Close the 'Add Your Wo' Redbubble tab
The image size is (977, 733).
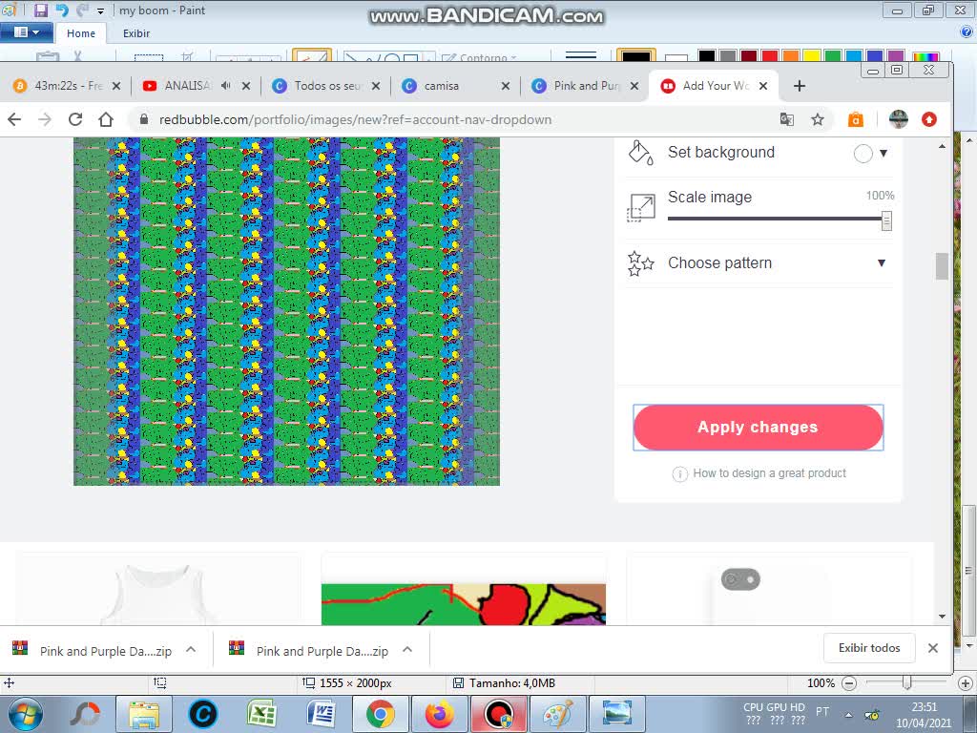pyautogui.click(x=763, y=86)
